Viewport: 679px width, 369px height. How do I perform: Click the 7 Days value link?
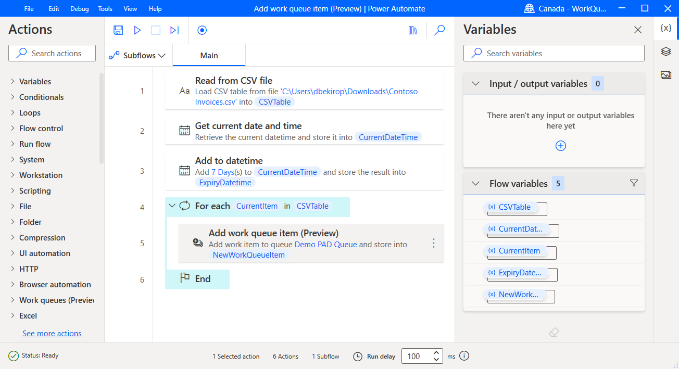click(223, 172)
